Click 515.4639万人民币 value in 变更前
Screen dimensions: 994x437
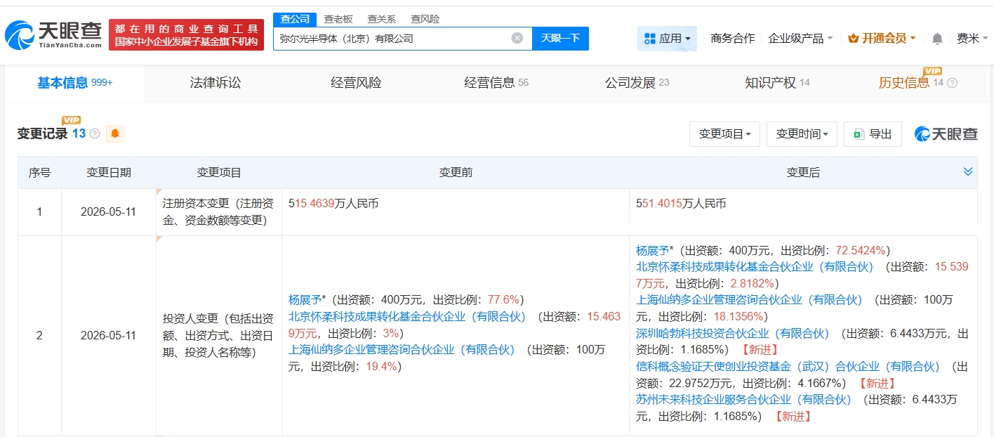[333, 204]
